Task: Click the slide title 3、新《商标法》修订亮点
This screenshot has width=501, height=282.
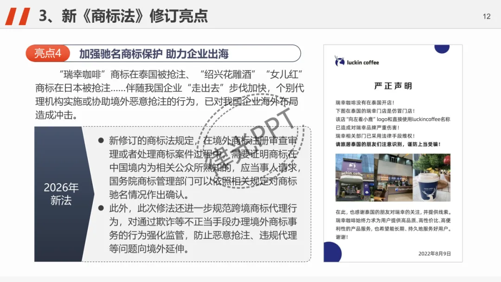Action: tap(123, 16)
